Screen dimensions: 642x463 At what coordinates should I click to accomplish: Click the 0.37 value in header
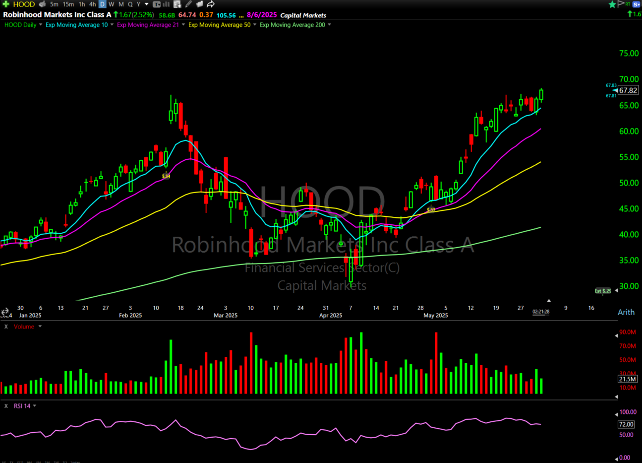click(206, 15)
